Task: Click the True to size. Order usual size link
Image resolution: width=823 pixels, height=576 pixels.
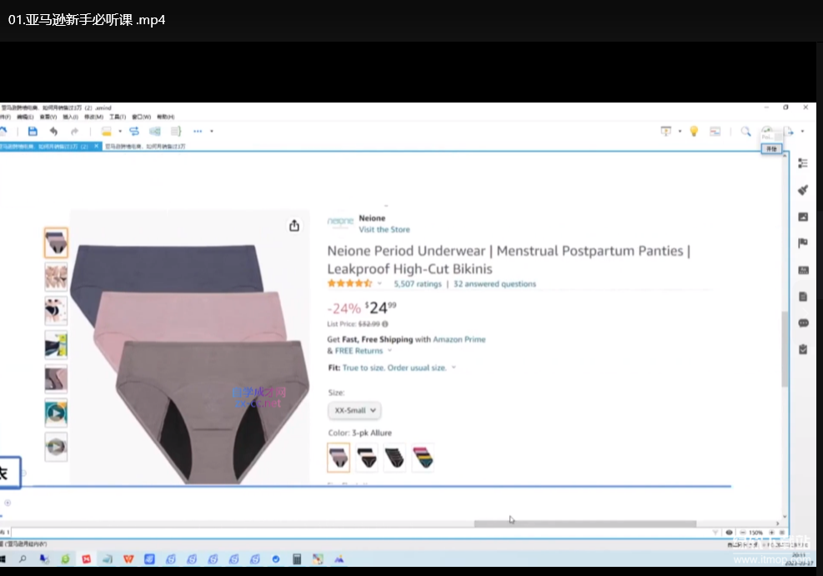Action: [x=394, y=368]
